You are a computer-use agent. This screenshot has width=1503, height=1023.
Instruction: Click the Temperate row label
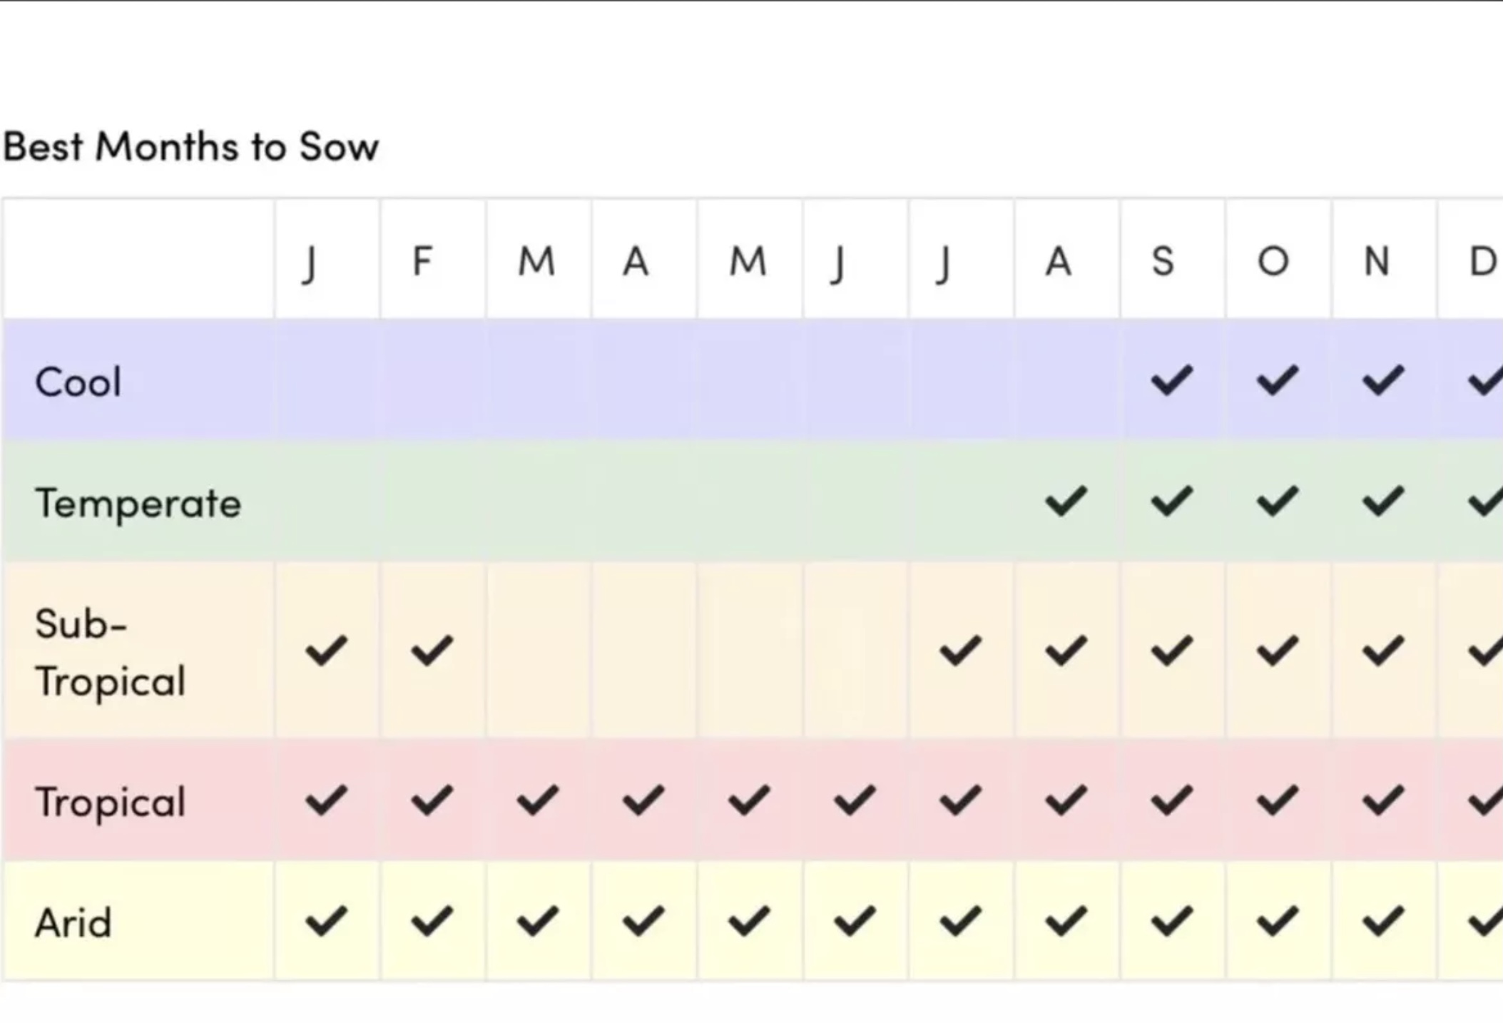pos(138,504)
